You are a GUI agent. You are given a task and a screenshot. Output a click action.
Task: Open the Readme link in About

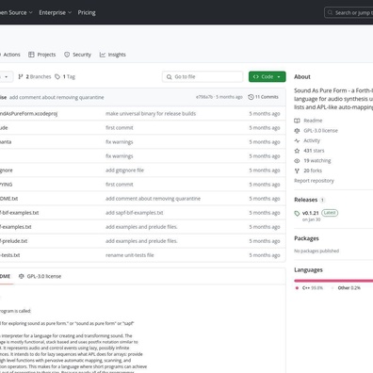click(x=313, y=121)
